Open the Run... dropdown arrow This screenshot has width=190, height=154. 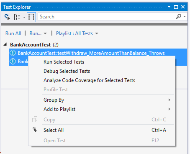coord(45,33)
